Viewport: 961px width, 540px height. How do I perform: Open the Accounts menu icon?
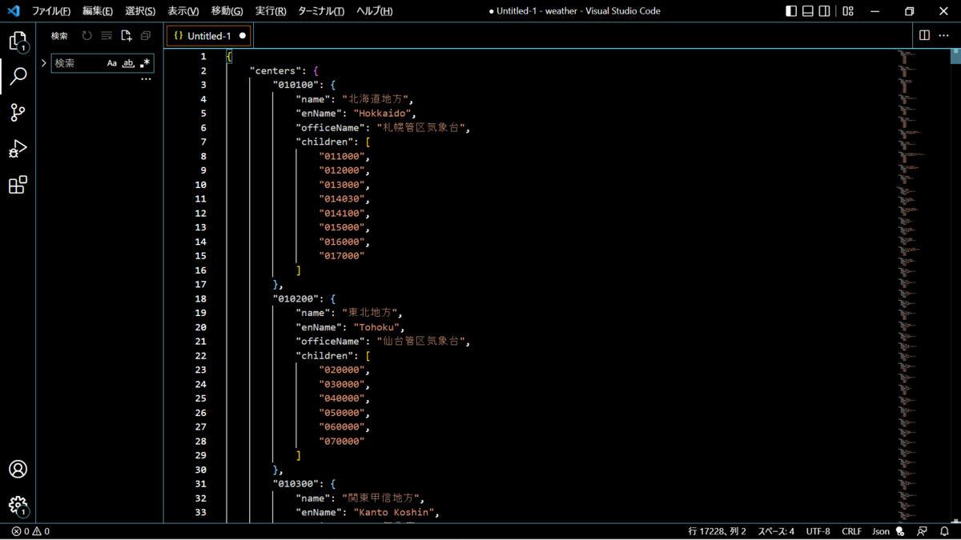[x=18, y=470]
